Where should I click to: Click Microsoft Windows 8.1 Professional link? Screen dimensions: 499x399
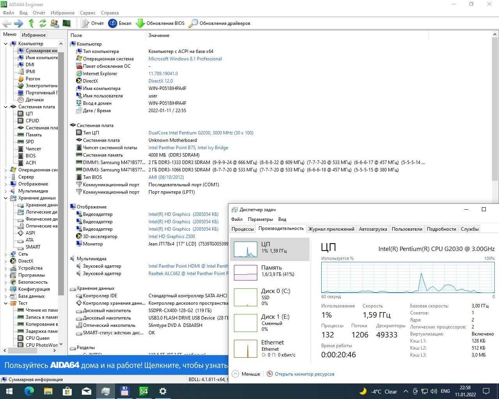(185, 59)
